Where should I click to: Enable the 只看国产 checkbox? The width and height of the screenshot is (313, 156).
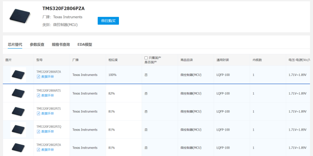click(x=146, y=58)
